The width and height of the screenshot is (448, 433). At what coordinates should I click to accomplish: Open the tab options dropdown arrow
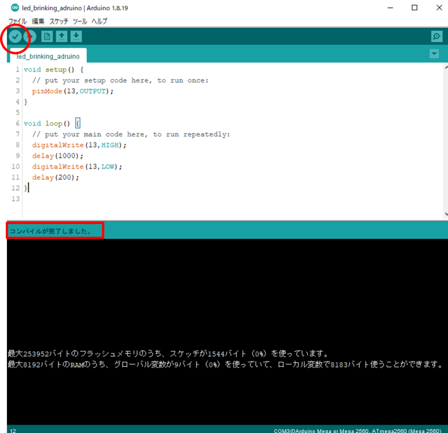point(434,53)
